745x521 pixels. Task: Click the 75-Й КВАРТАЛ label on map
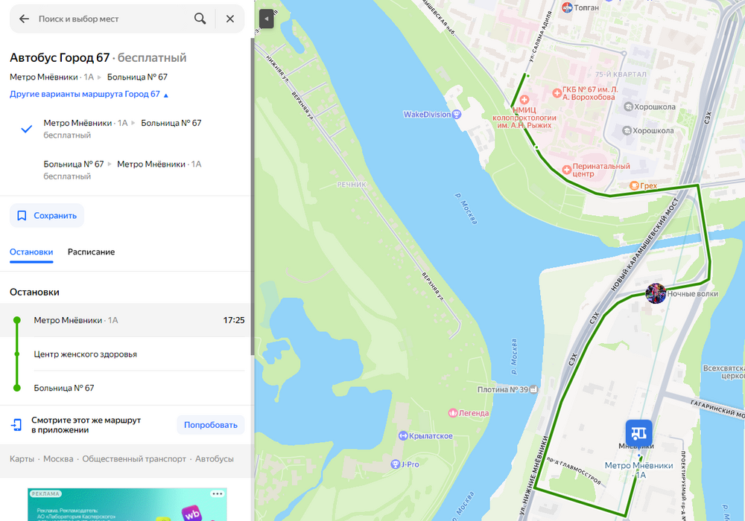(621, 74)
